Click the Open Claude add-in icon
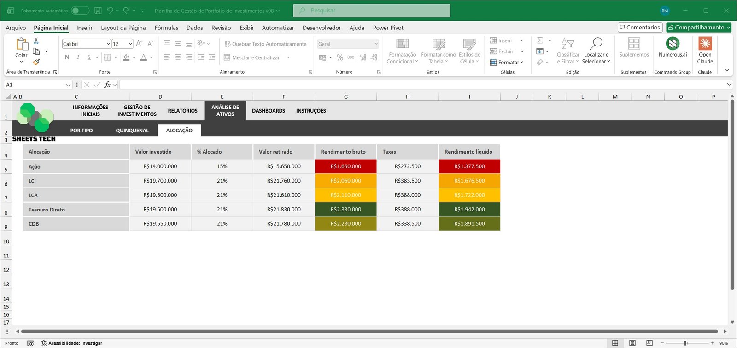737x348 pixels. click(705, 44)
